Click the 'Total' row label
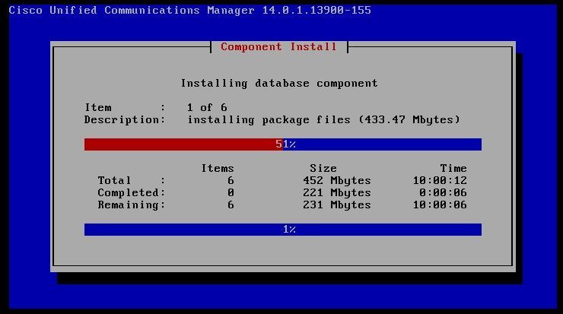The height and width of the screenshot is (314, 563). [114, 180]
